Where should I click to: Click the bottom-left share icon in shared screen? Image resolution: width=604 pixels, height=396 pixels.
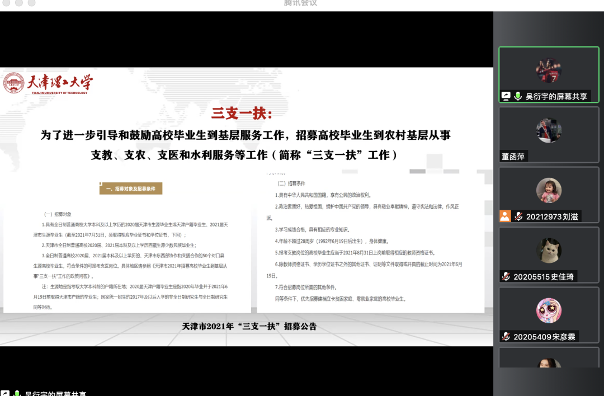[5, 393]
